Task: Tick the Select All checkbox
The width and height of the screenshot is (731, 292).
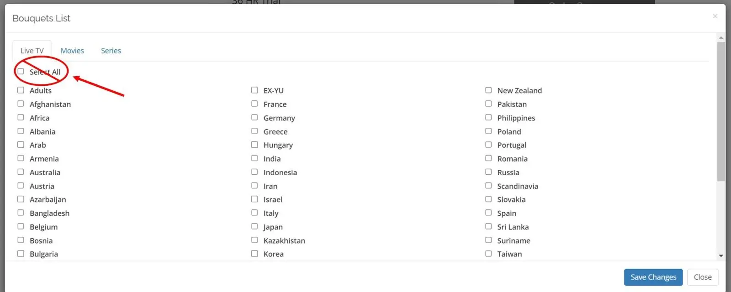Action: [21, 71]
